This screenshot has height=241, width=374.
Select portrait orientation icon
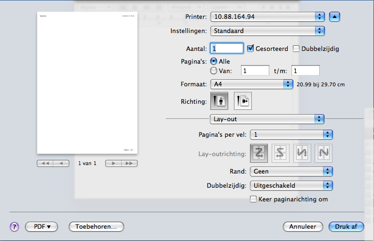(219, 101)
